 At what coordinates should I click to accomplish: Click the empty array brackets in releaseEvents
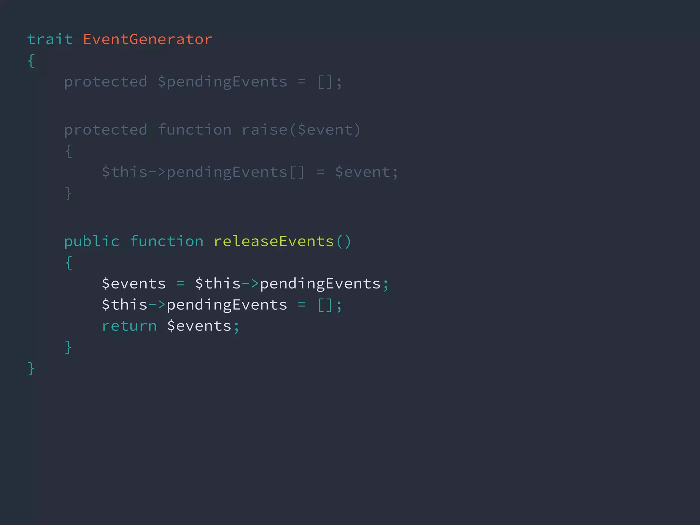pyautogui.click(x=325, y=305)
